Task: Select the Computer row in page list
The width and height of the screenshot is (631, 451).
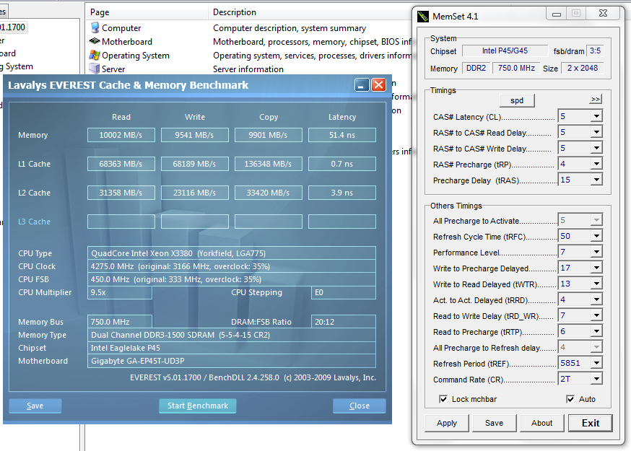Action: tap(250, 27)
